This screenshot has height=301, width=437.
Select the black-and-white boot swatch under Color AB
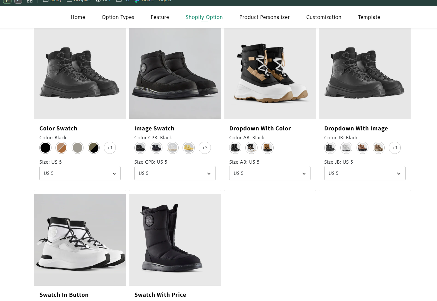(251, 148)
